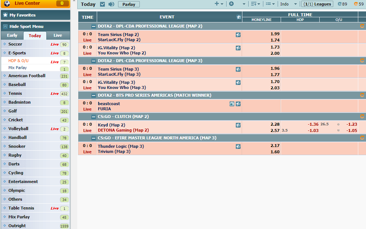Bet under odds -1.05 on DETONA match
The height and width of the screenshot is (229, 366).
tap(352, 130)
